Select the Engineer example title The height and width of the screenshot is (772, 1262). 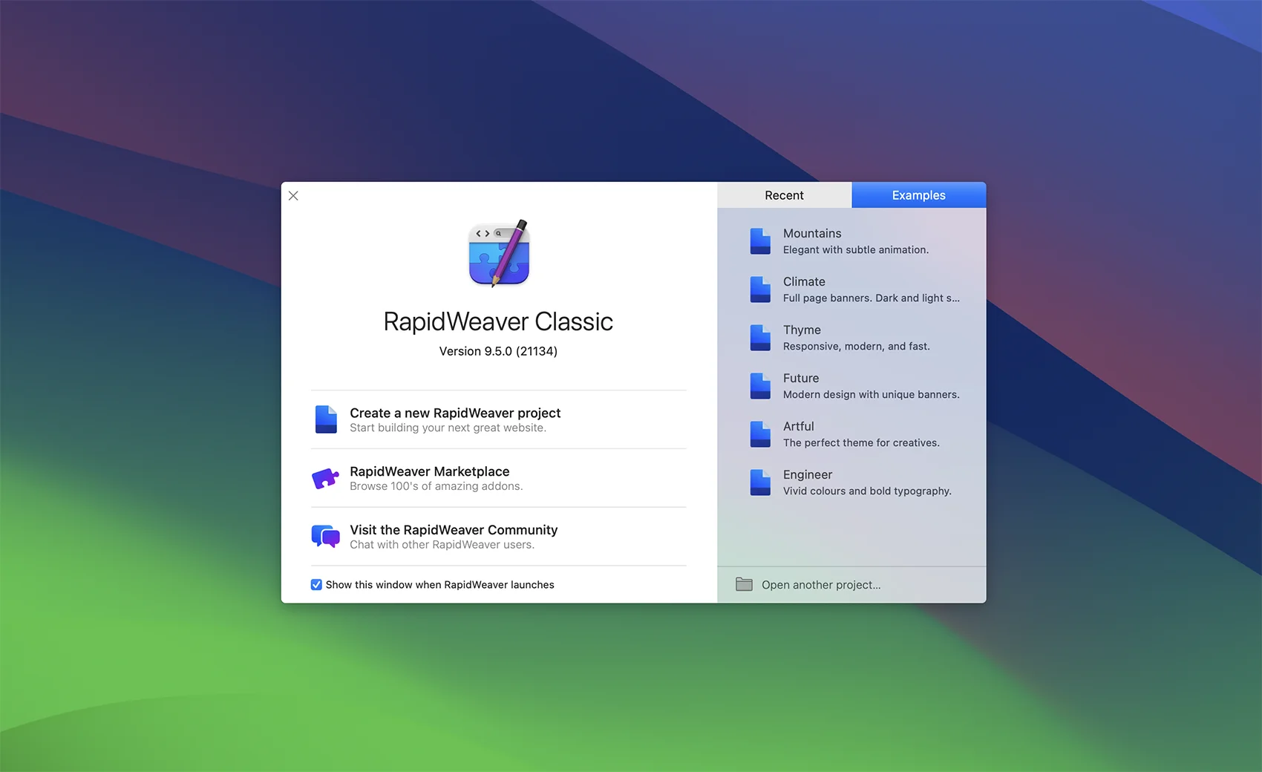tap(808, 474)
